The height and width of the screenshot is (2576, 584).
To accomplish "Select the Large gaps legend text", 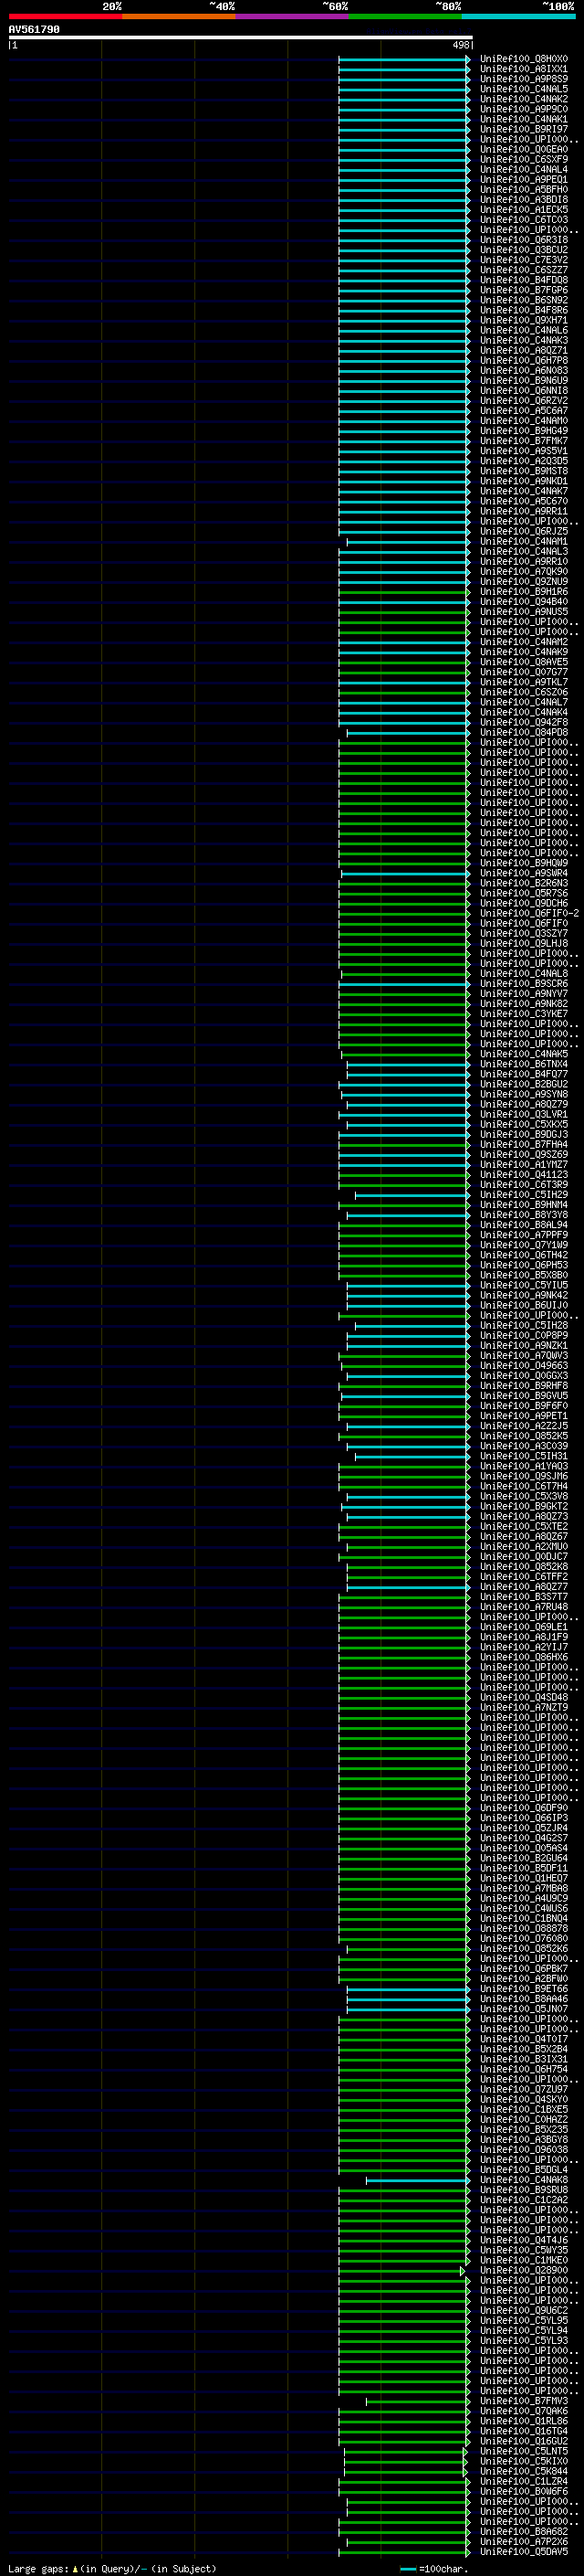I will (x=39, y=2568).
